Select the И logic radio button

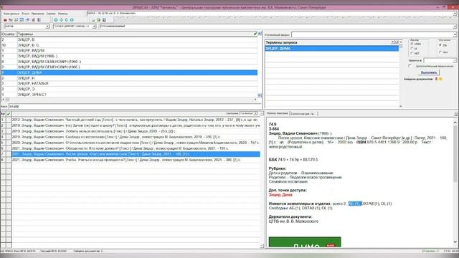click(x=412, y=49)
